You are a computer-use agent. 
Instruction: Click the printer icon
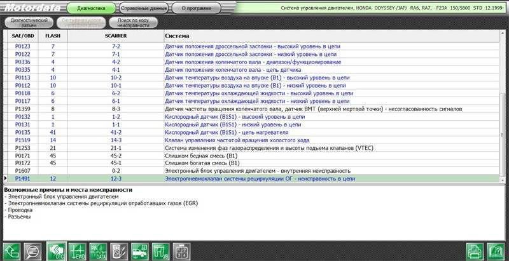pos(475,251)
